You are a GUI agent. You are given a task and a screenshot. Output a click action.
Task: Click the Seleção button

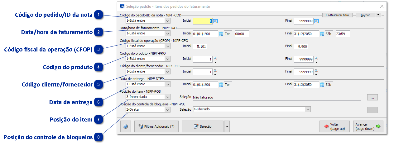(x=203, y=126)
